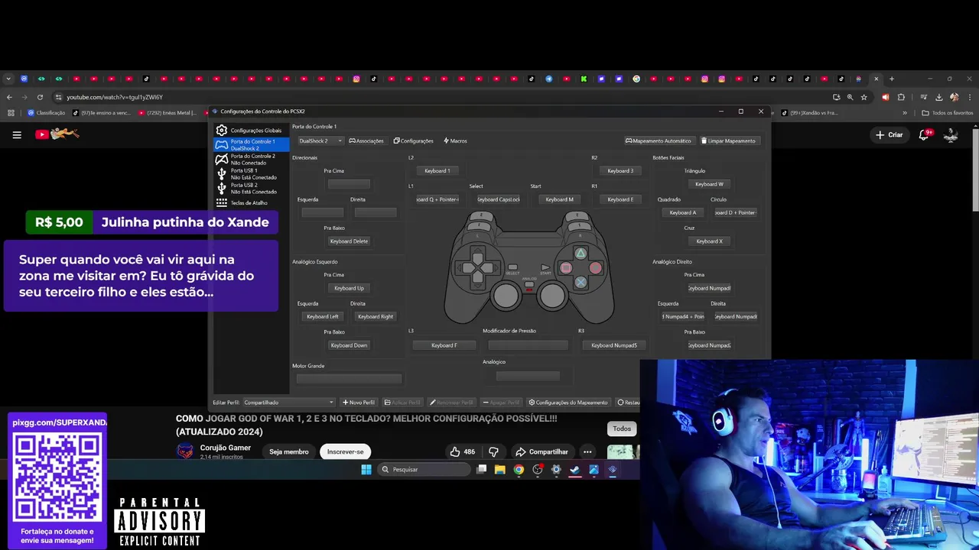
Task: Open File Explorer from the taskbar
Action: click(x=499, y=469)
